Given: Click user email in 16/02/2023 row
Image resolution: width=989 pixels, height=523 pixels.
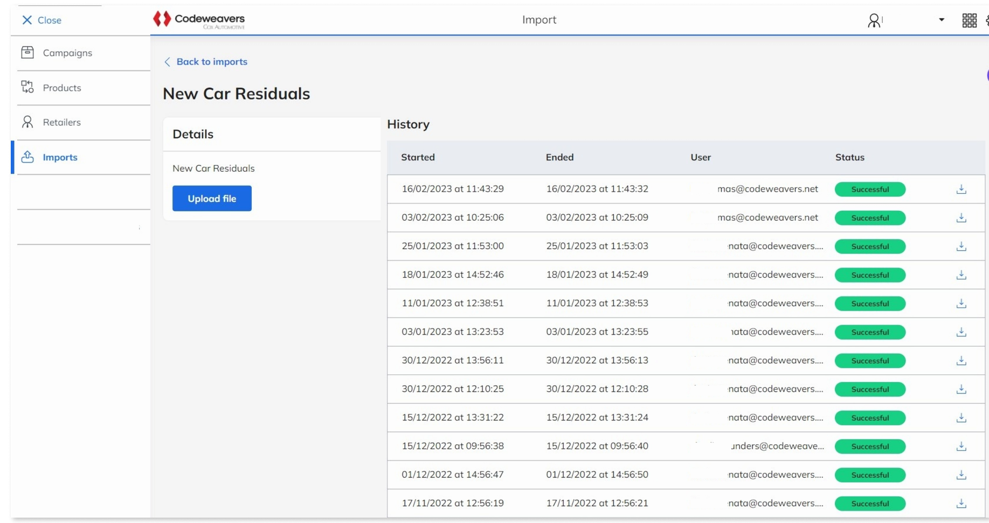Looking at the screenshot, I should click(767, 189).
